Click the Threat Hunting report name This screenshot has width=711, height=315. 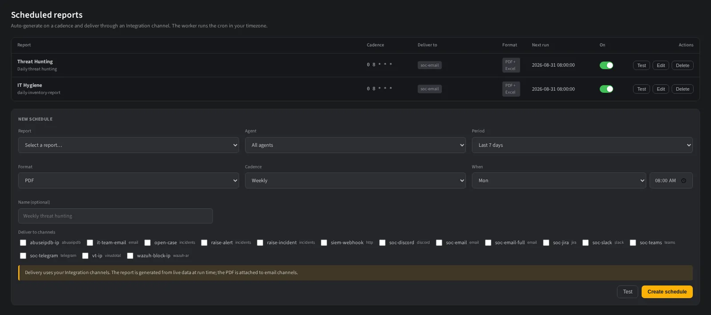[35, 62]
